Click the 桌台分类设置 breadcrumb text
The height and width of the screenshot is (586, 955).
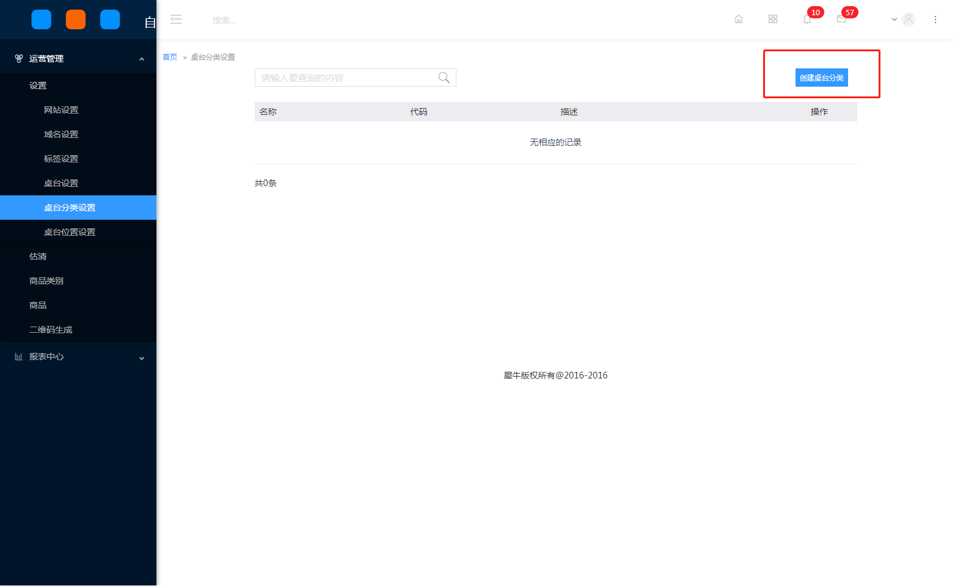pyautogui.click(x=213, y=57)
